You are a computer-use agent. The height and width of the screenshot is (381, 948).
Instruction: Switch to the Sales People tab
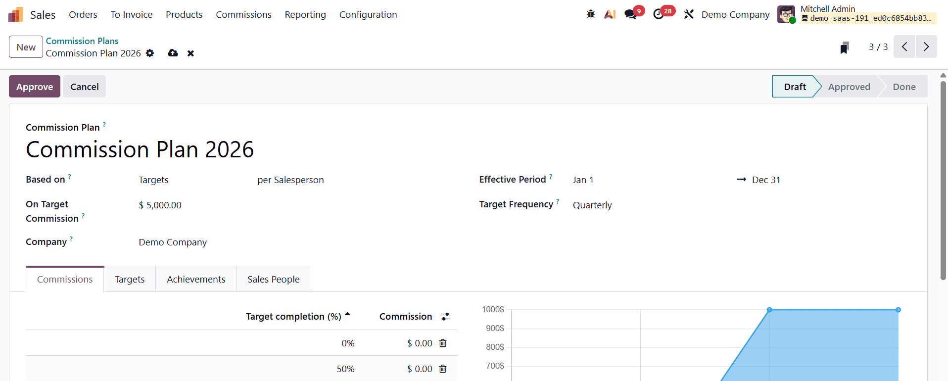(x=274, y=279)
